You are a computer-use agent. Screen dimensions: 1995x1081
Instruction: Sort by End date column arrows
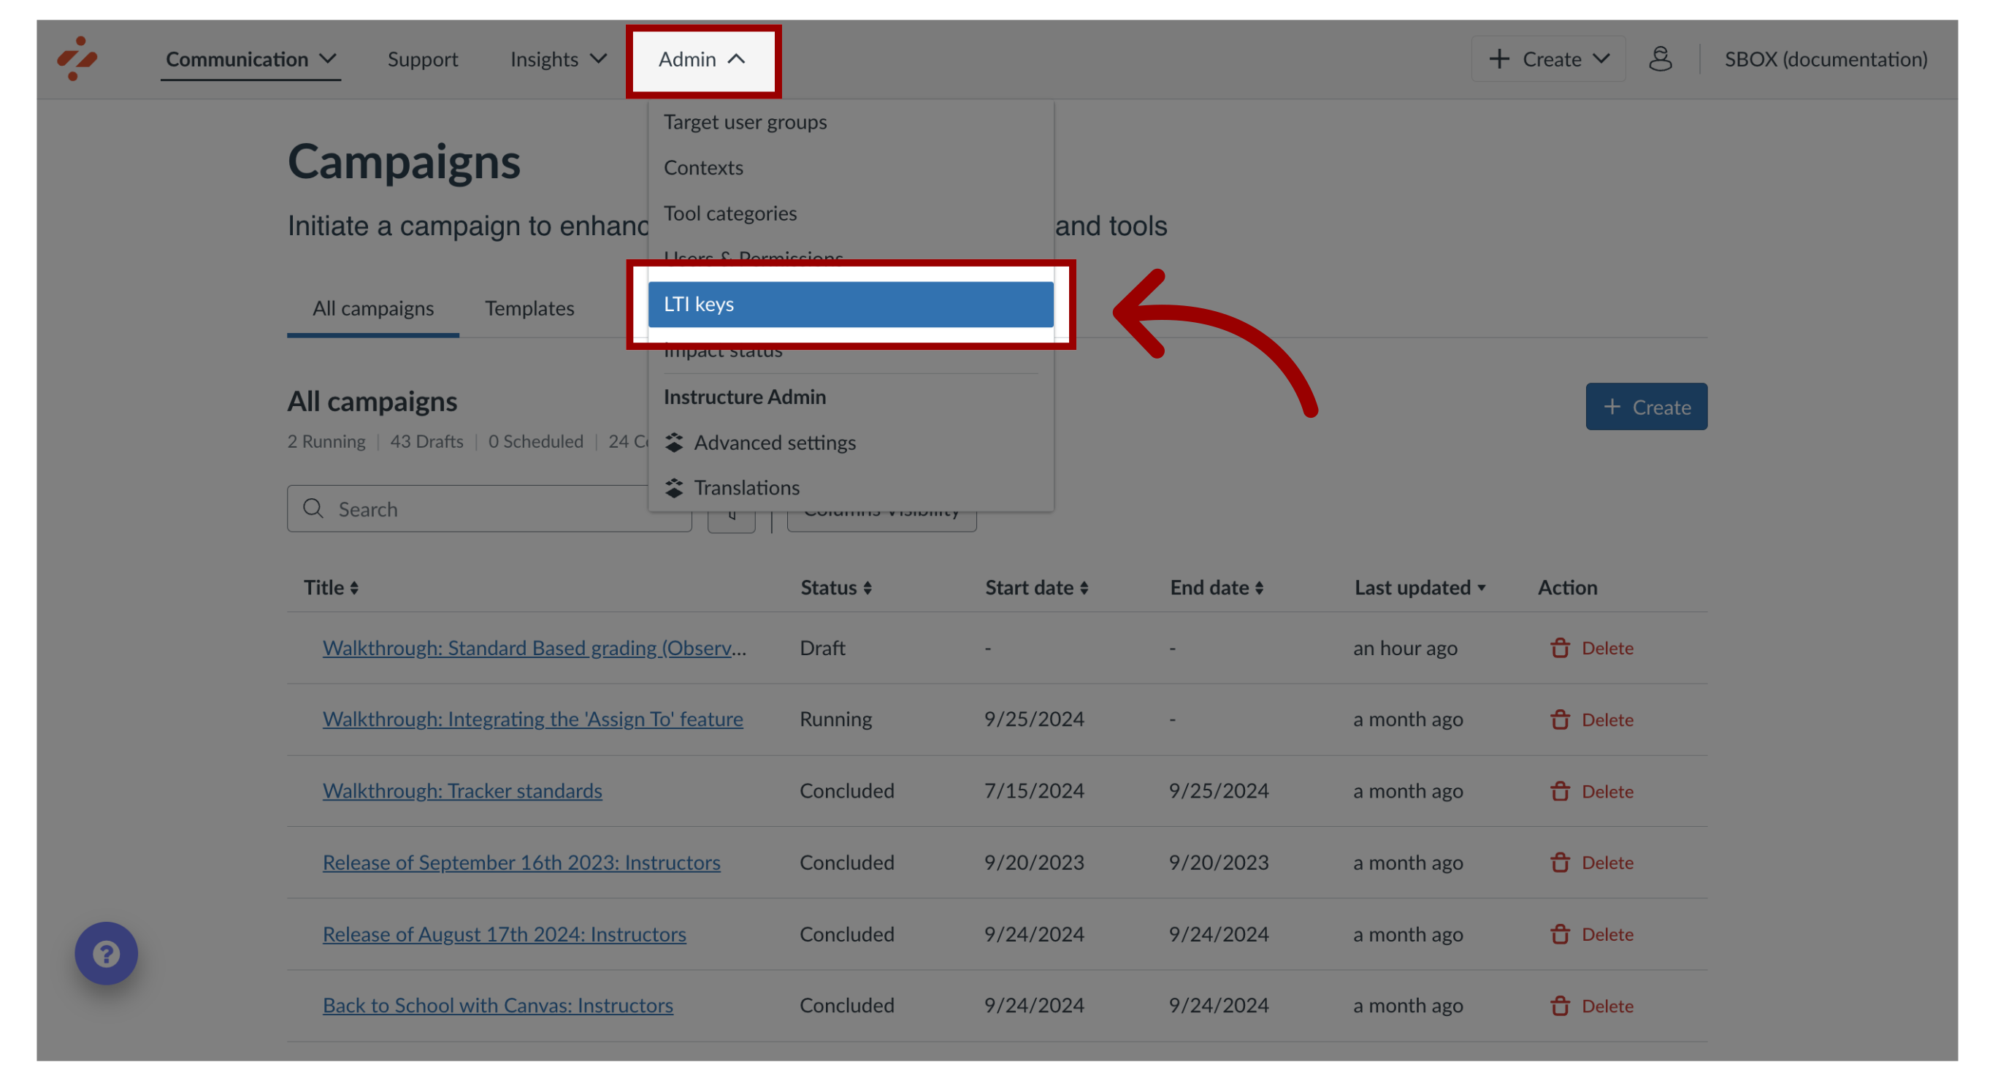(1259, 588)
